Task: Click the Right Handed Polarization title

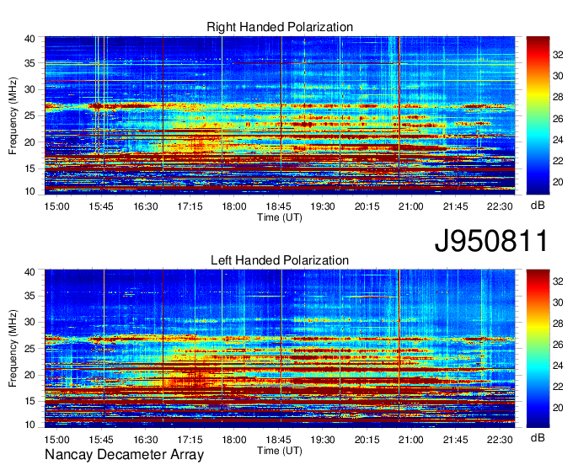Action: [x=280, y=27]
